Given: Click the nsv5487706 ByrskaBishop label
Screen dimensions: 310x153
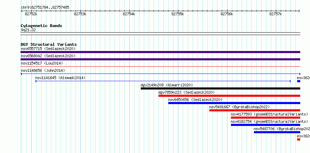Looking at the screenshot, I should [x=282, y=129].
